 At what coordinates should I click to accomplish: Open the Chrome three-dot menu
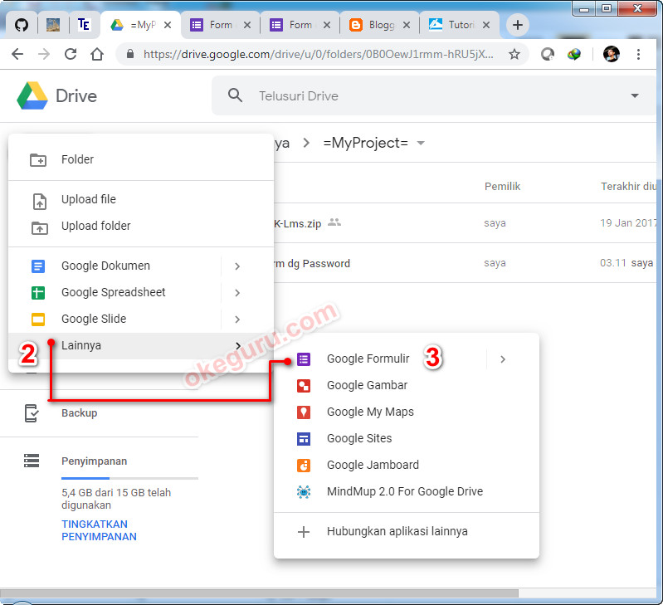click(638, 54)
